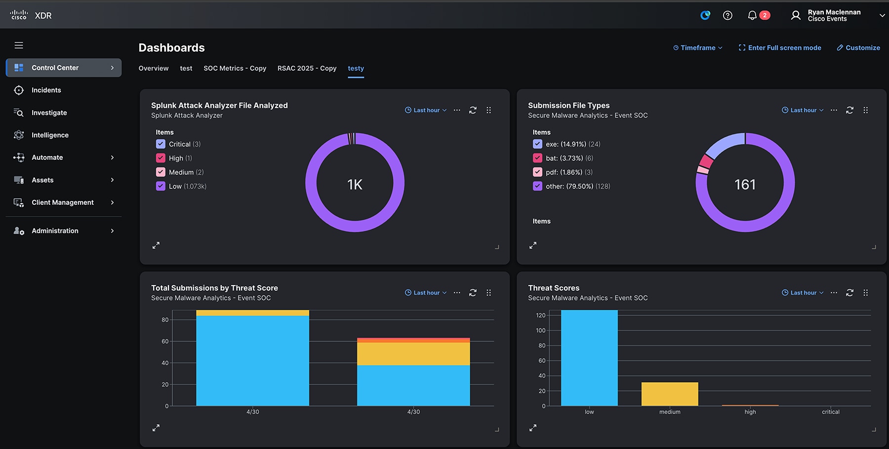Uncheck the Low (1.073k) item checkbox
Viewport: 889px width, 449px height.
(161, 186)
